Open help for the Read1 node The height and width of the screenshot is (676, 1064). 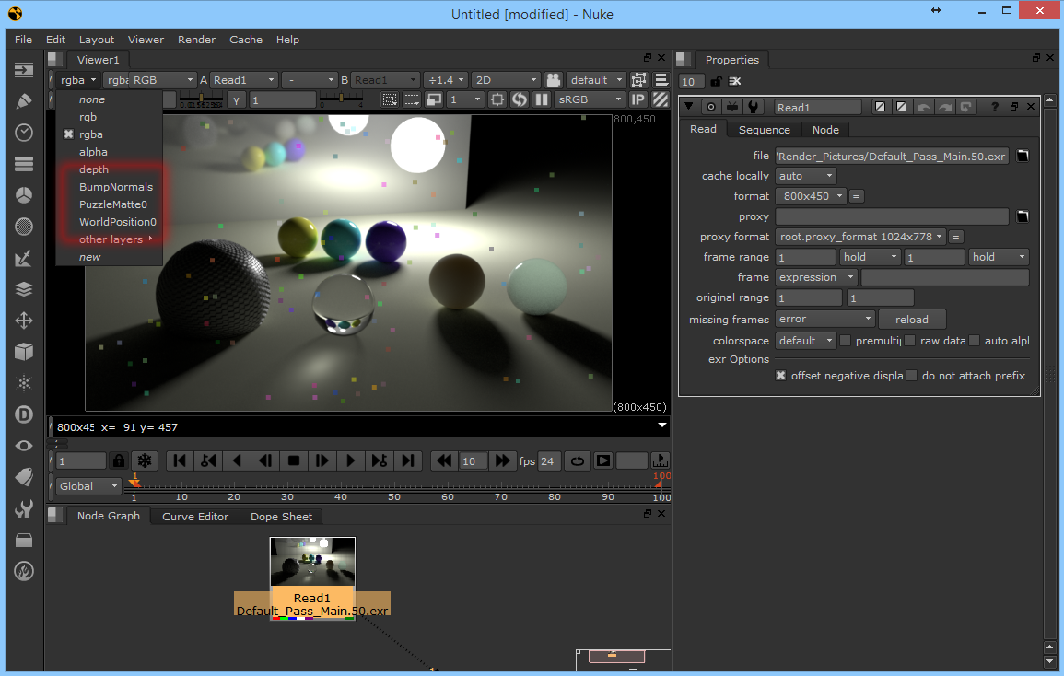pos(995,107)
